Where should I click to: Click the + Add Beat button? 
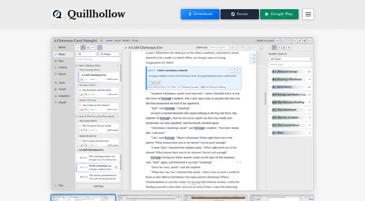98,186
